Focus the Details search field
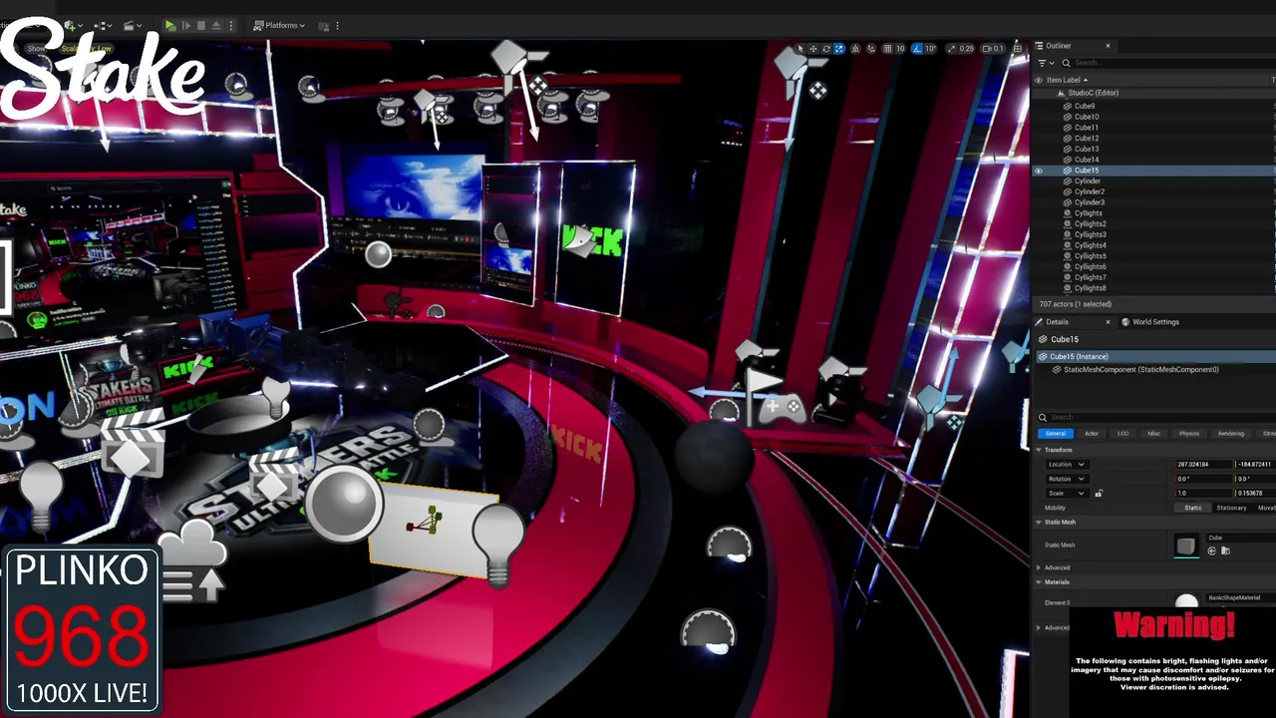Image resolution: width=1276 pixels, height=718 pixels. pos(1156,417)
